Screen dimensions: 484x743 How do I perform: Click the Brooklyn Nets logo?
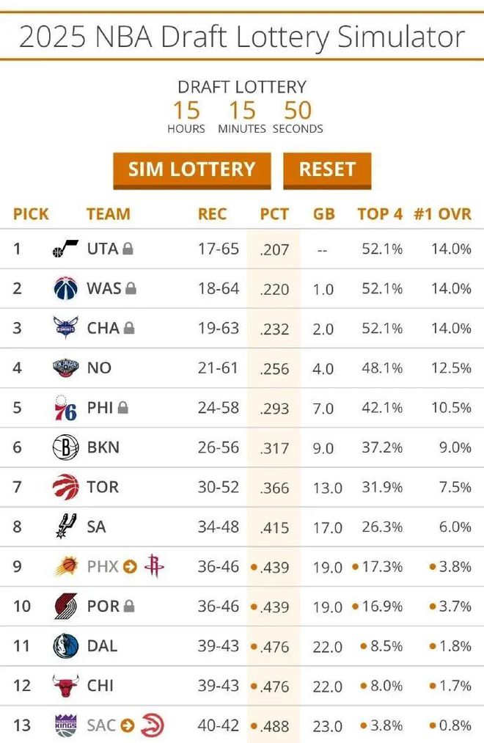click(65, 447)
